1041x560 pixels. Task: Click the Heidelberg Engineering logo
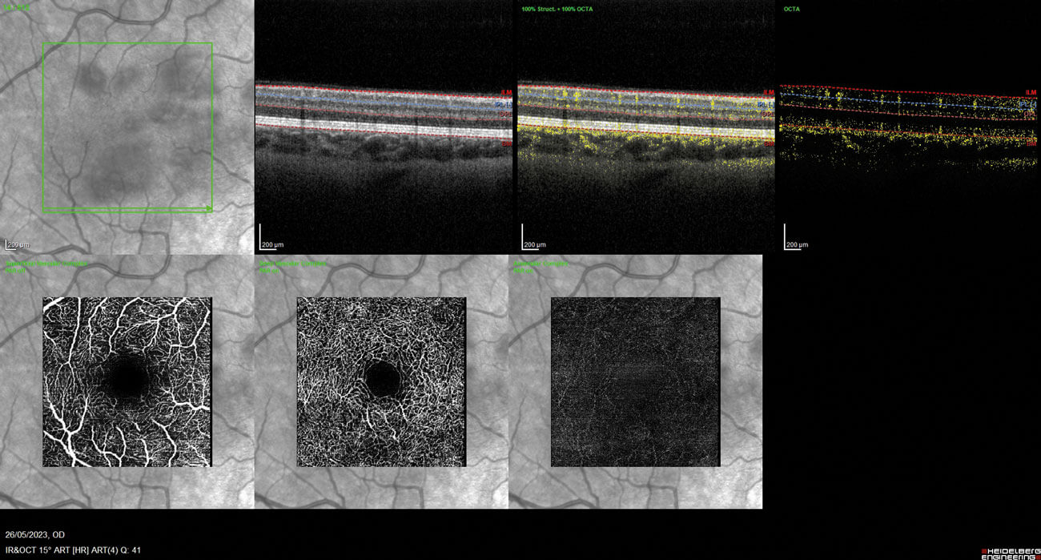1010,552
